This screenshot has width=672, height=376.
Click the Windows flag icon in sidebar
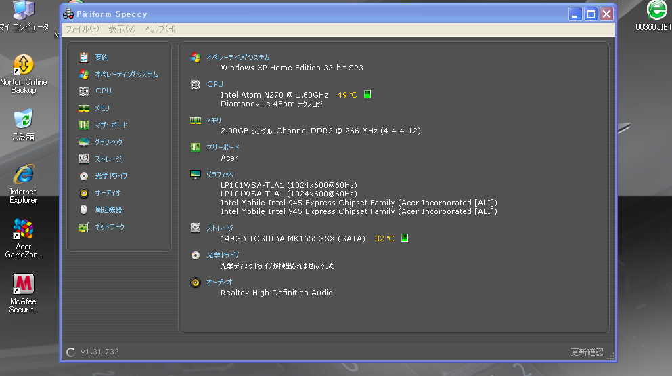(83, 75)
